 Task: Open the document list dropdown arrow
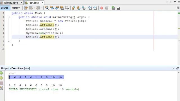[175, 2]
